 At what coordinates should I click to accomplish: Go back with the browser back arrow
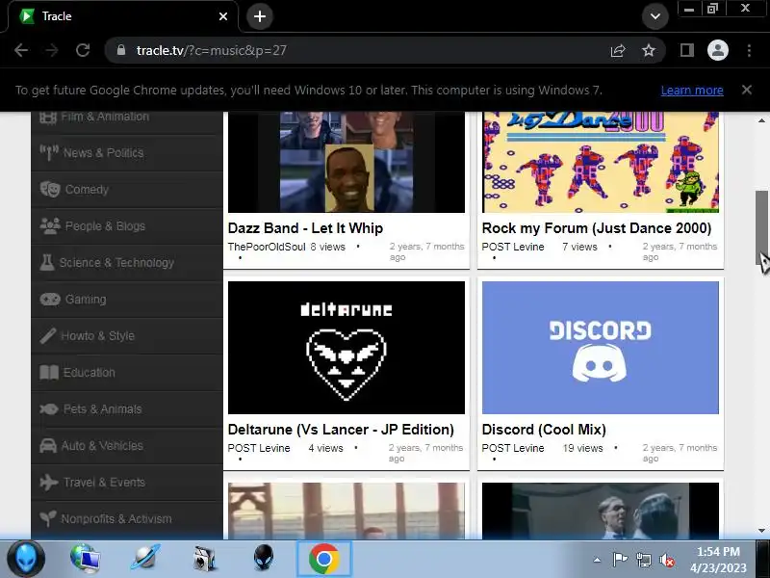coord(21,50)
